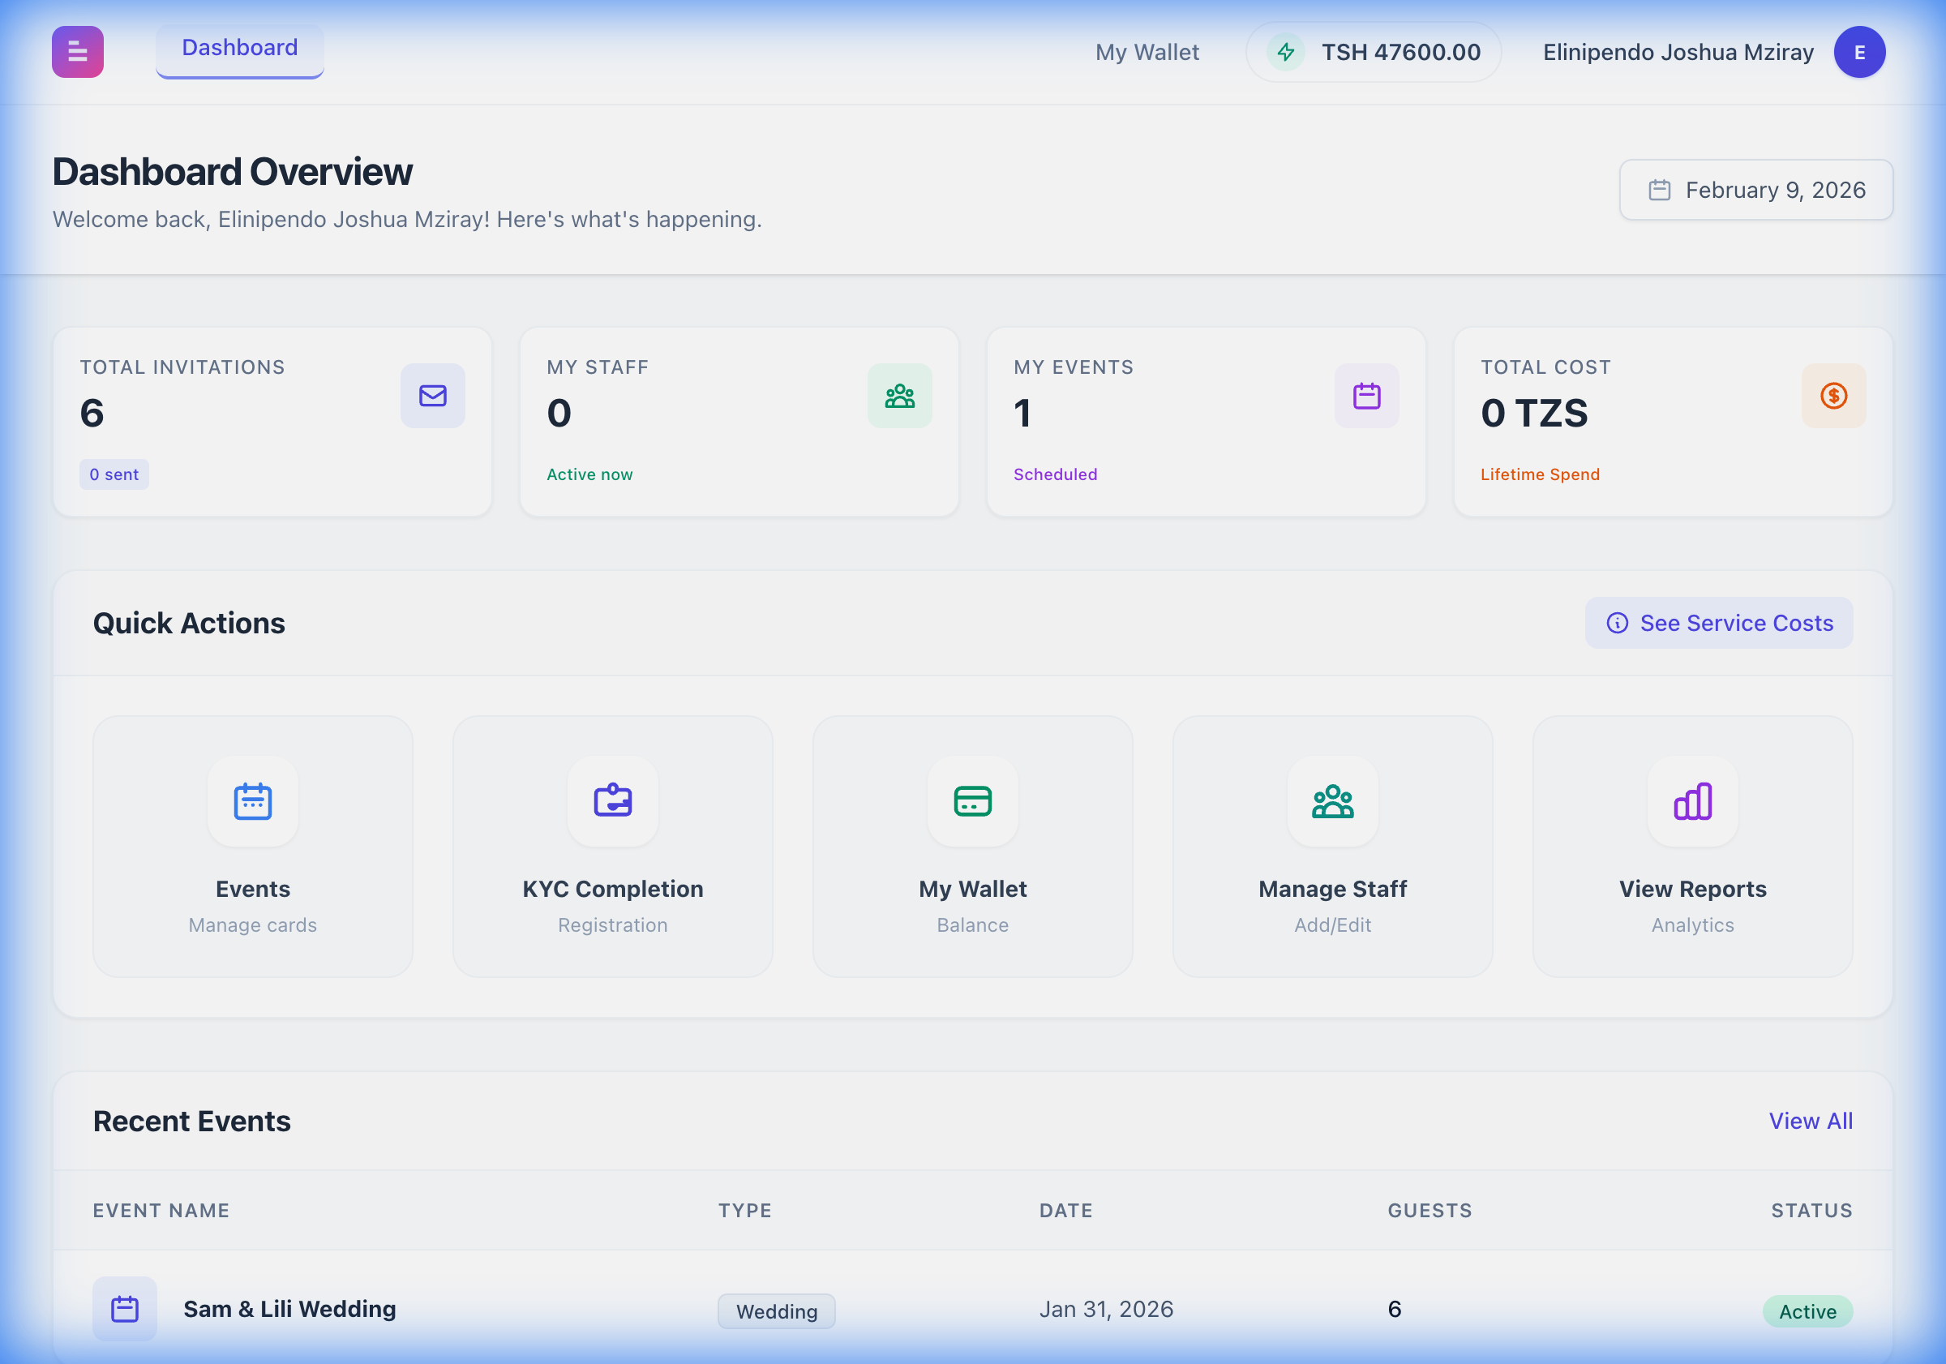Open the February 9, 2026 date picker
This screenshot has width=1946, height=1364.
1755,190
